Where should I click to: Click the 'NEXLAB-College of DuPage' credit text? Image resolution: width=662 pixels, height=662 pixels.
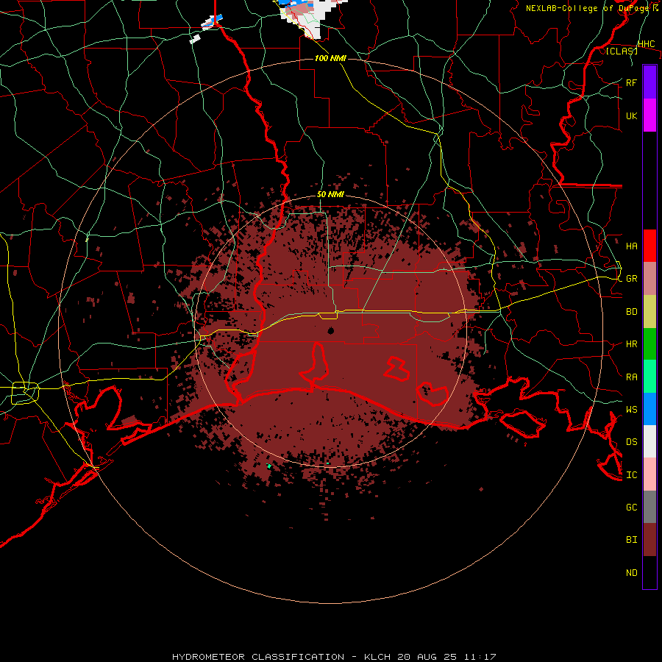(588, 8)
